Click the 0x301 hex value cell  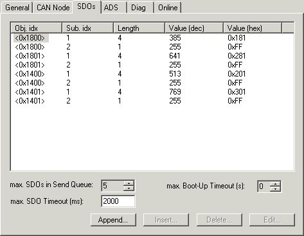[x=237, y=92]
